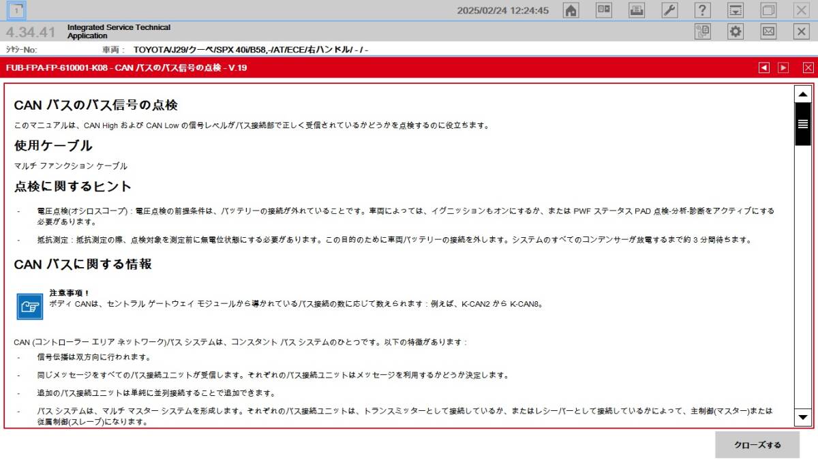Click the heading CAN バスのバス信号の点検
Viewport: 818px width, 460px height.
[x=95, y=105]
